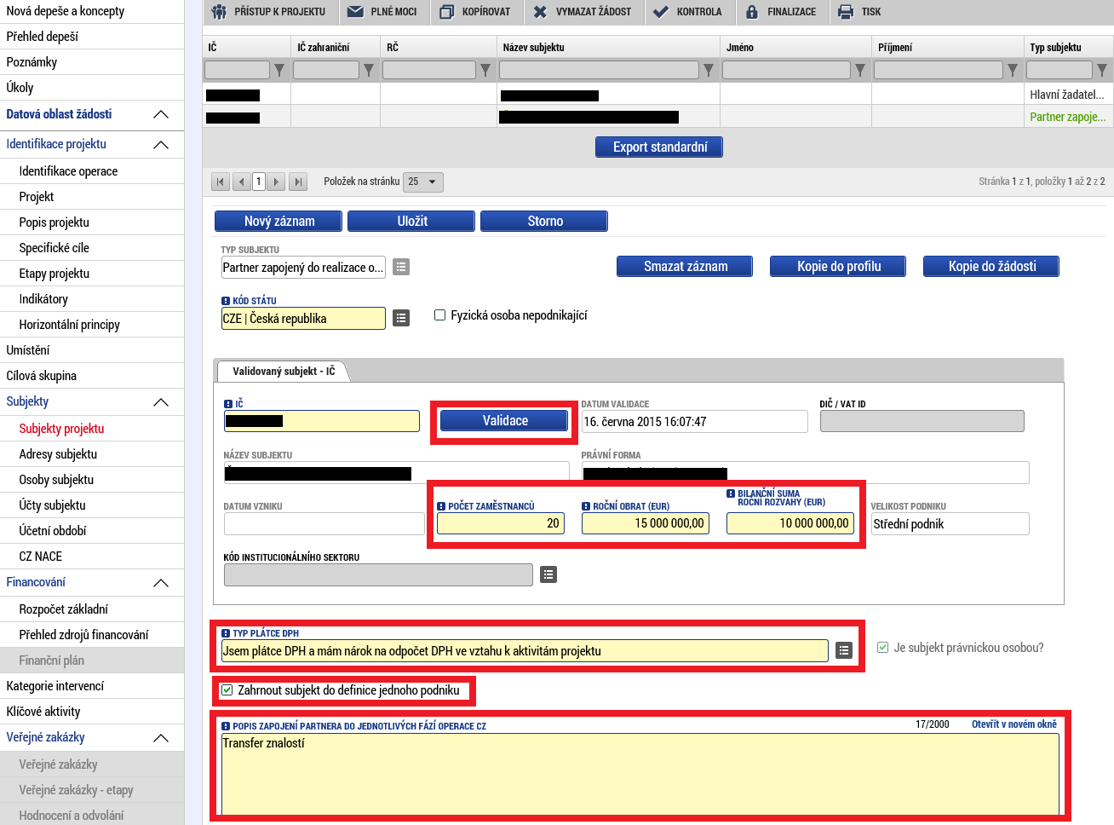Collapse the Veřejné zakázky section
The image size is (1114, 825).
(x=161, y=737)
